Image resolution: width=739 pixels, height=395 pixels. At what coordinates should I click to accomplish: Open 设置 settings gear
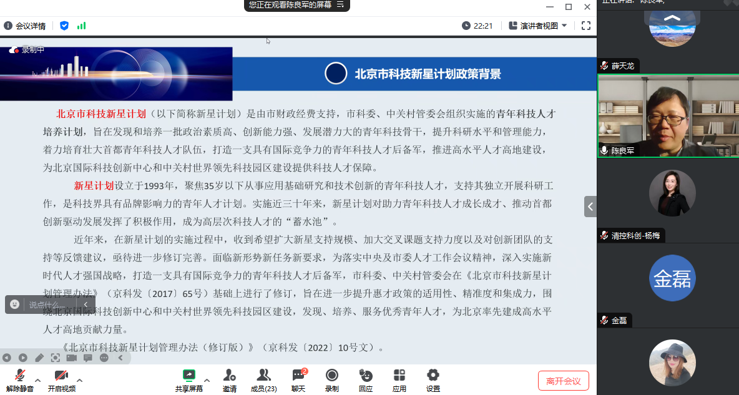tap(433, 381)
